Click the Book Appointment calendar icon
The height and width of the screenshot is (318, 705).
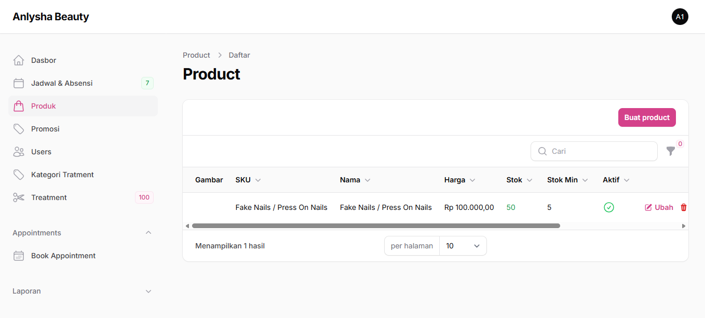[19, 256]
